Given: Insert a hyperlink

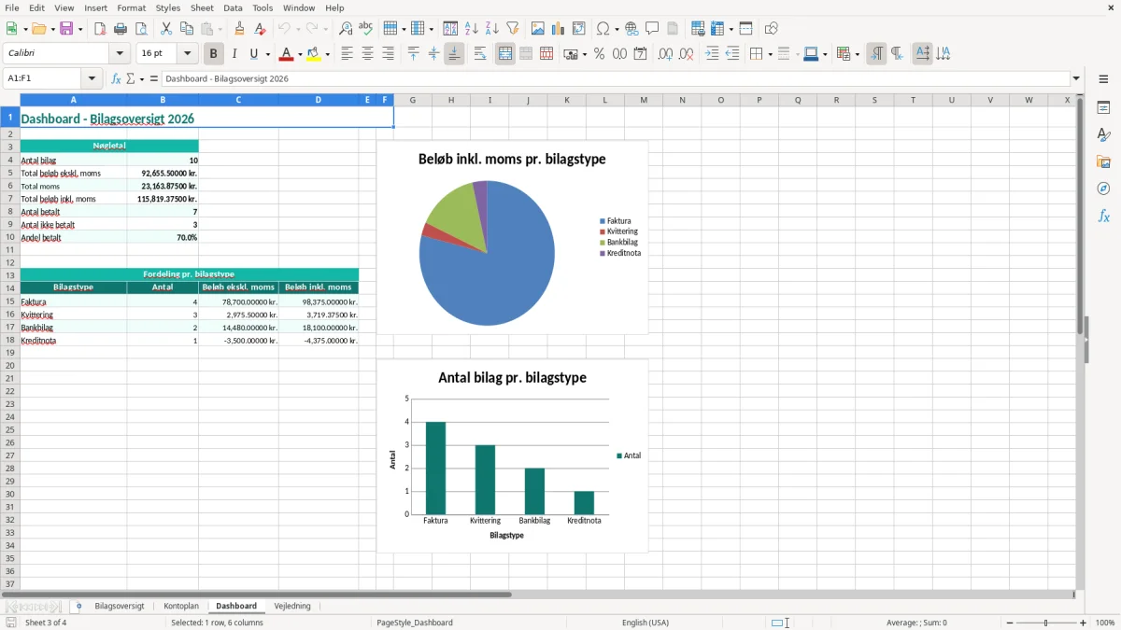Looking at the screenshot, I should [631, 29].
